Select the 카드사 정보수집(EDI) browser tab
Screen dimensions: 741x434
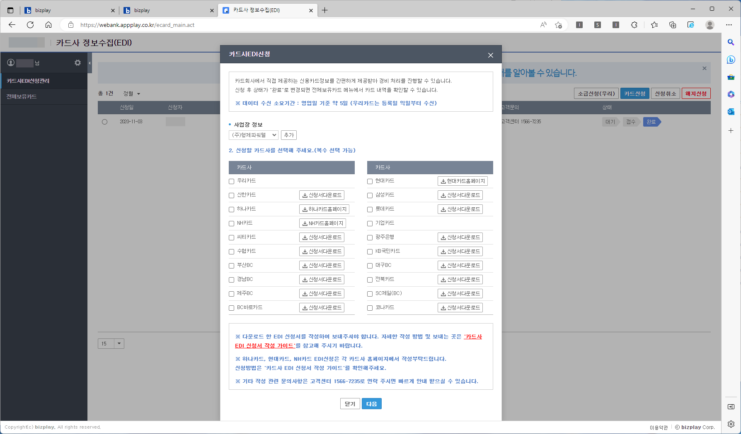tap(268, 10)
